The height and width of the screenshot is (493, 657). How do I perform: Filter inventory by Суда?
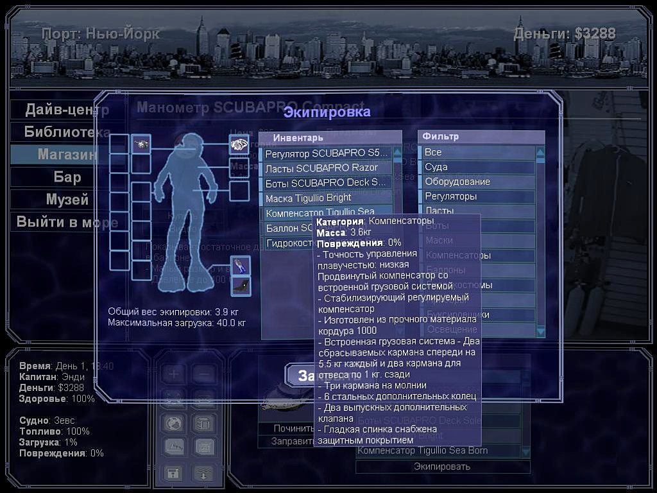click(x=477, y=167)
